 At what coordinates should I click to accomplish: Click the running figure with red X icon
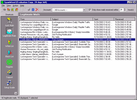17,10
